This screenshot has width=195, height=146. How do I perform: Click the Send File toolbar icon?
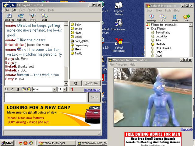click(9, 17)
